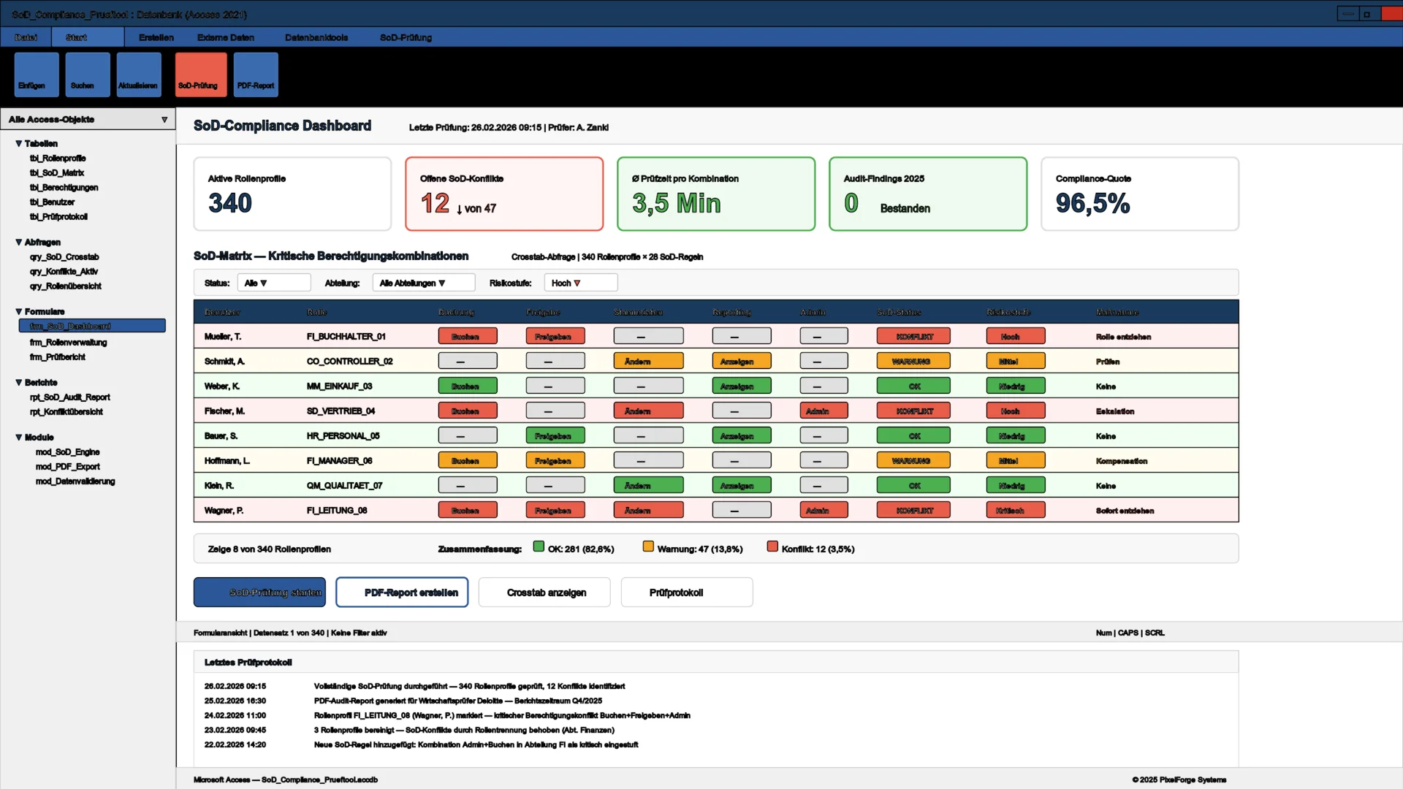This screenshot has width=1403, height=789.
Task: Click the Hoch risk level badge for Fischer, M.
Action: (x=1016, y=411)
